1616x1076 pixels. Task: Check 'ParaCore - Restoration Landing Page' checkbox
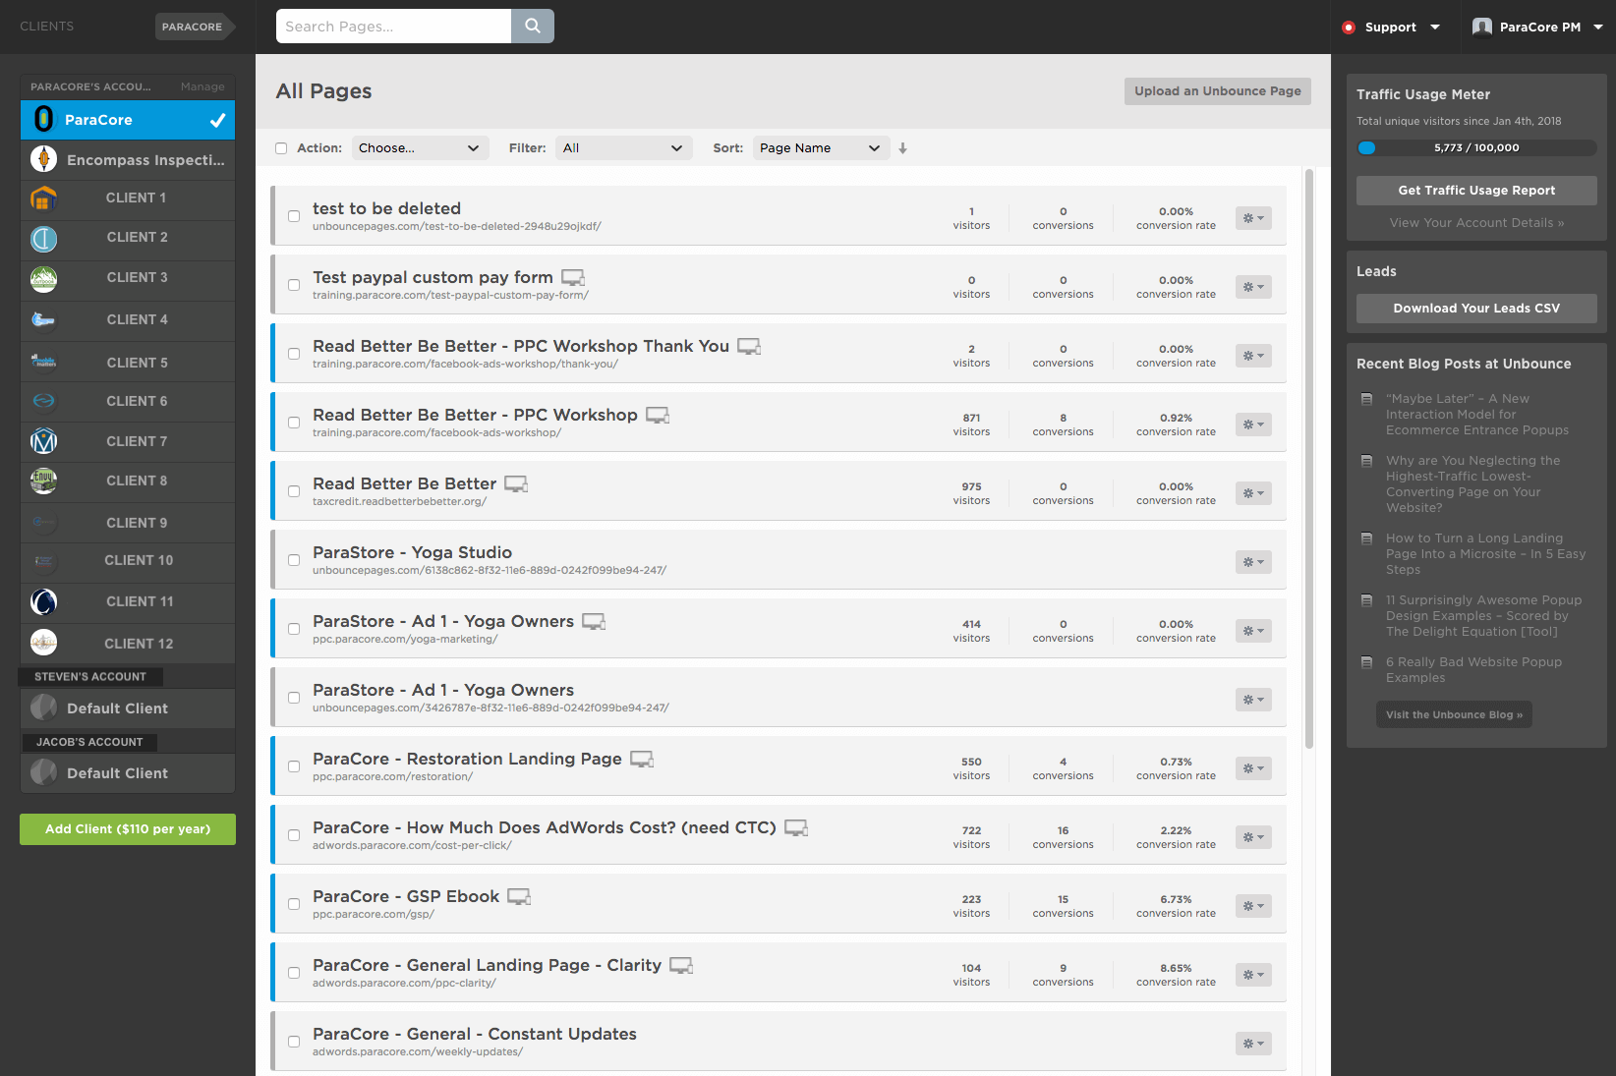point(294,766)
